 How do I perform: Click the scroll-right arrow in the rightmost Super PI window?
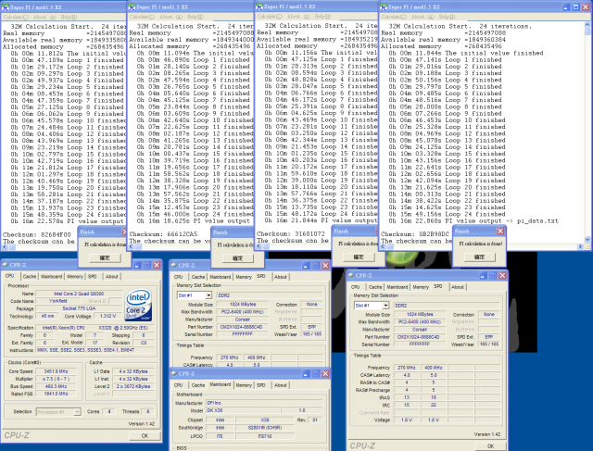[x=581, y=246]
